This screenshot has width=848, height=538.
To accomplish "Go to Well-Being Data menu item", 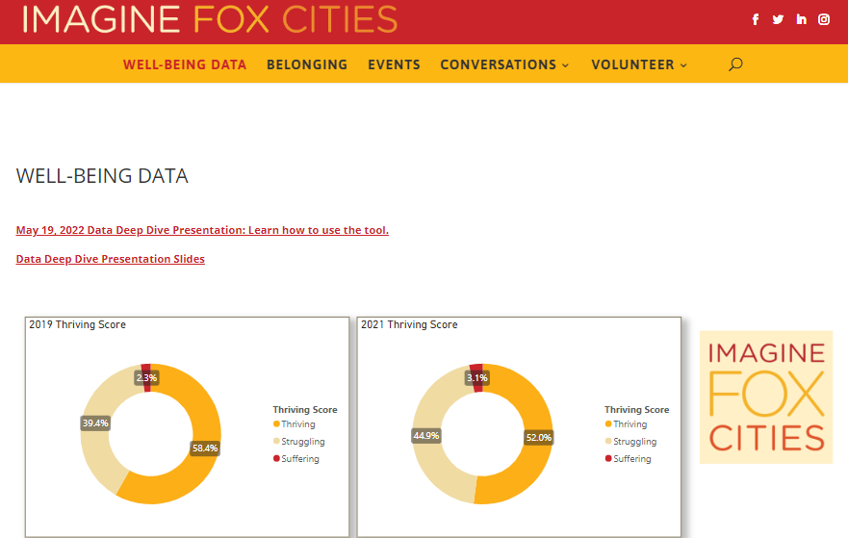I will 185,64.
